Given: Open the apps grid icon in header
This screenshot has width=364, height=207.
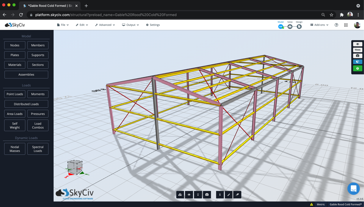Looking at the screenshot, I should click(x=346, y=25).
